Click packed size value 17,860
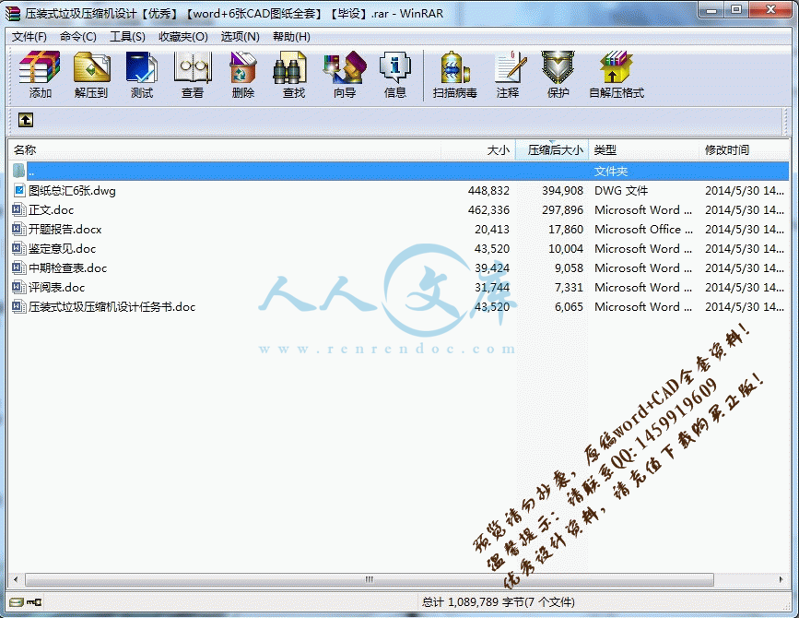The width and height of the screenshot is (799, 618). (x=566, y=230)
